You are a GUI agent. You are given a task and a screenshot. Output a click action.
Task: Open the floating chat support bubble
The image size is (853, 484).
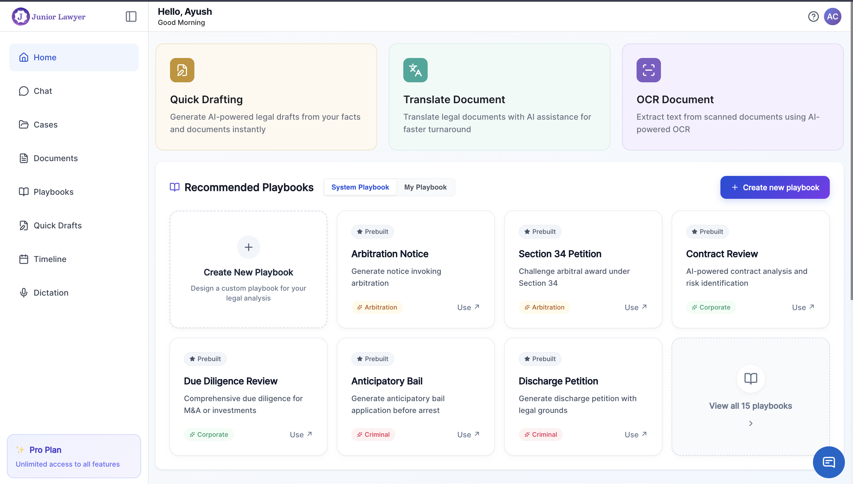[829, 462]
